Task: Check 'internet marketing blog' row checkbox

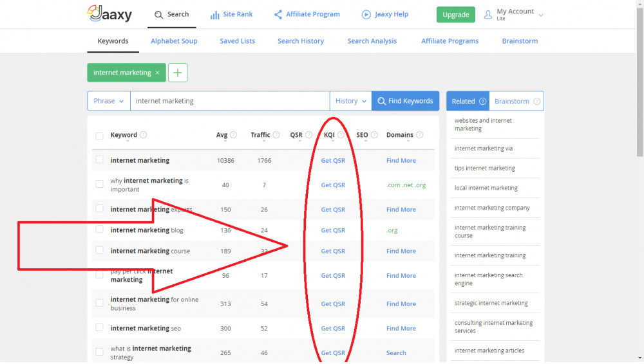Action: coord(99,229)
